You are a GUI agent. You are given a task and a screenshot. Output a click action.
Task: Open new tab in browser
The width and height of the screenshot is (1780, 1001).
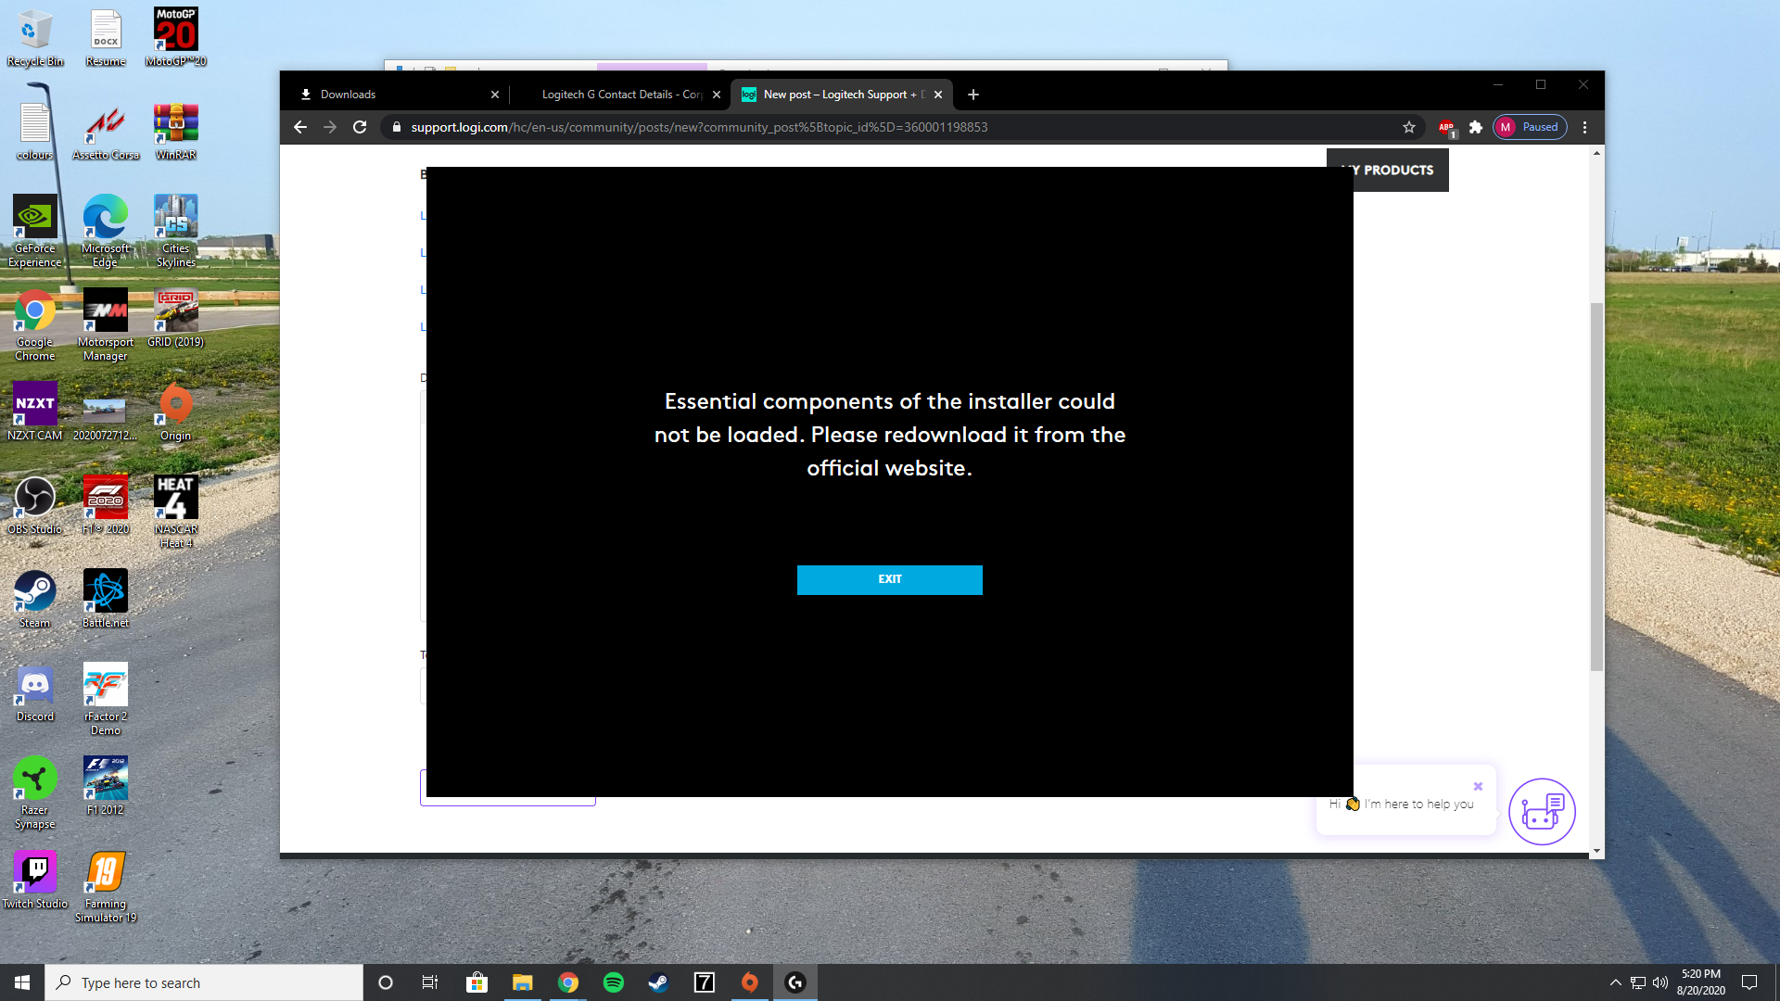point(973,95)
